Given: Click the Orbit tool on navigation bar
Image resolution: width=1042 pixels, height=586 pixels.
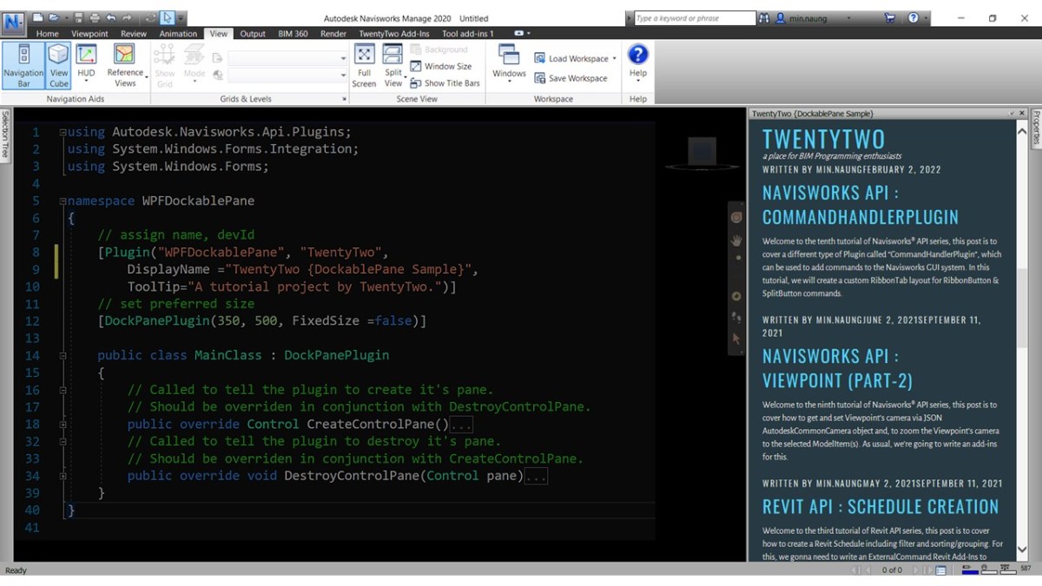Looking at the screenshot, I should coord(736,296).
